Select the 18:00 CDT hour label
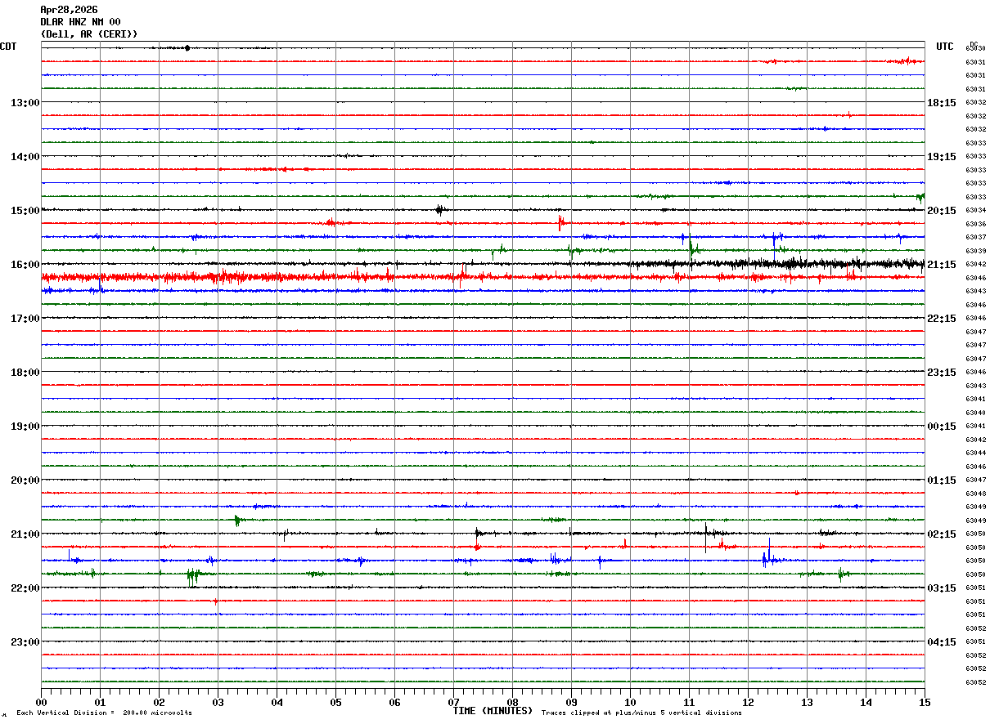This screenshot has width=990, height=724. pyautogui.click(x=25, y=373)
